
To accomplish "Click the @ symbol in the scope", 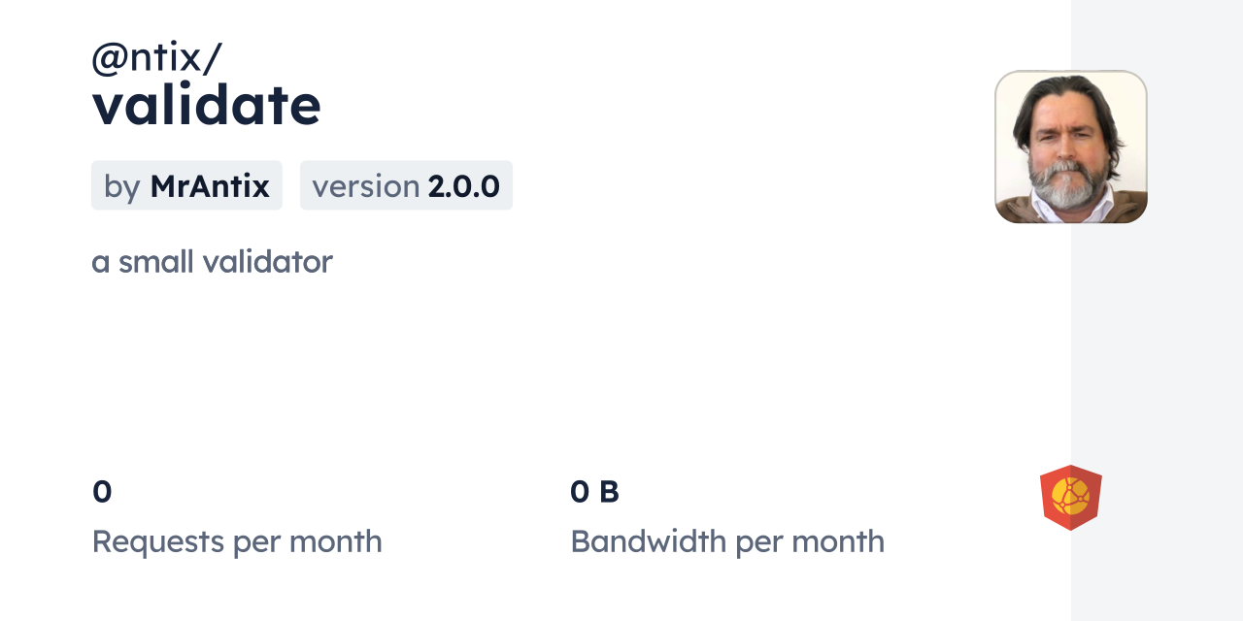I will pos(109,58).
